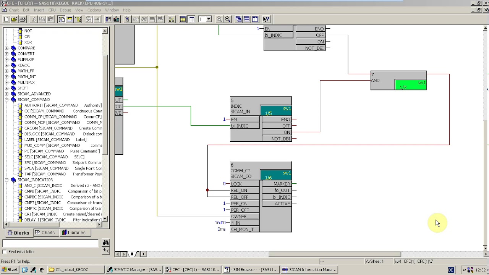The height and width of the screenshot is (275, 489).
Task: Click the run sequence toolbar icon
Action: coord(70,19)
